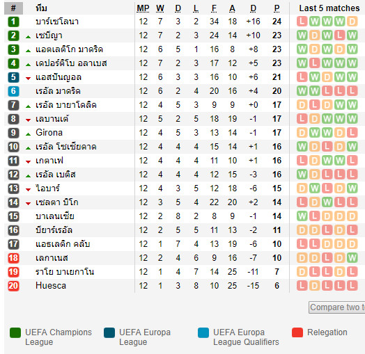The height and width of the screenshot is (354, 365).
Task: Click the dark blue position 5 badge
Action: coord(13,77)
